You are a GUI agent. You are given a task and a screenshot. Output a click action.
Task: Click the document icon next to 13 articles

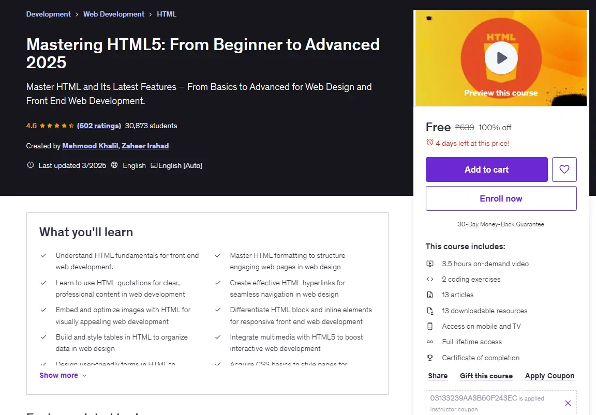430,295
